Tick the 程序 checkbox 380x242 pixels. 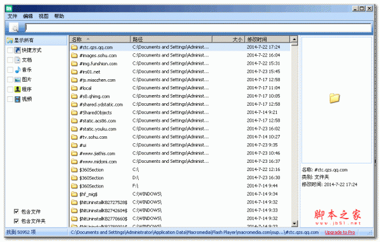click(10, 89)
